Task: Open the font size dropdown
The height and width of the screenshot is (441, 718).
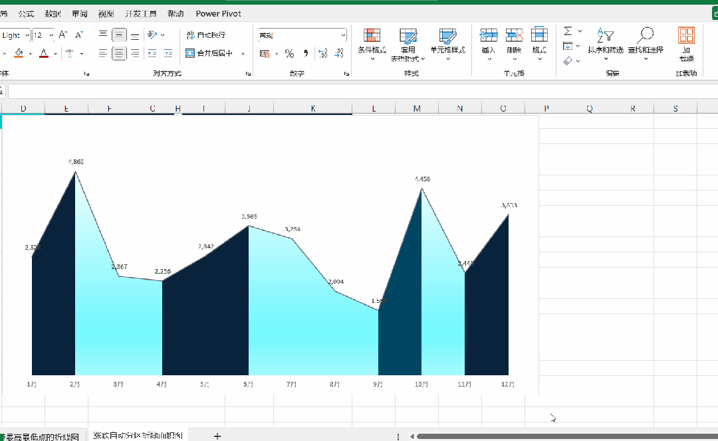Action: 51,35
